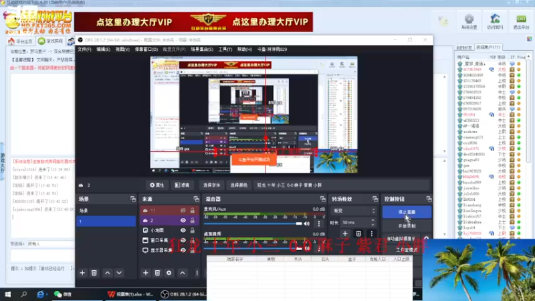Screen dimensions: 535x301
Task: Open Windows taskbar search icon
Action: pyautogui.click(x=24, y=294)
